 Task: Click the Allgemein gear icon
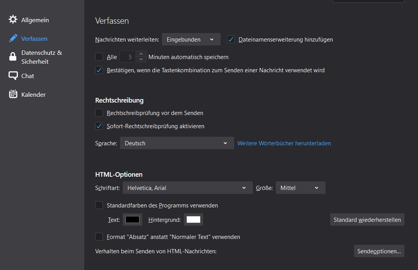pos(13,19)
